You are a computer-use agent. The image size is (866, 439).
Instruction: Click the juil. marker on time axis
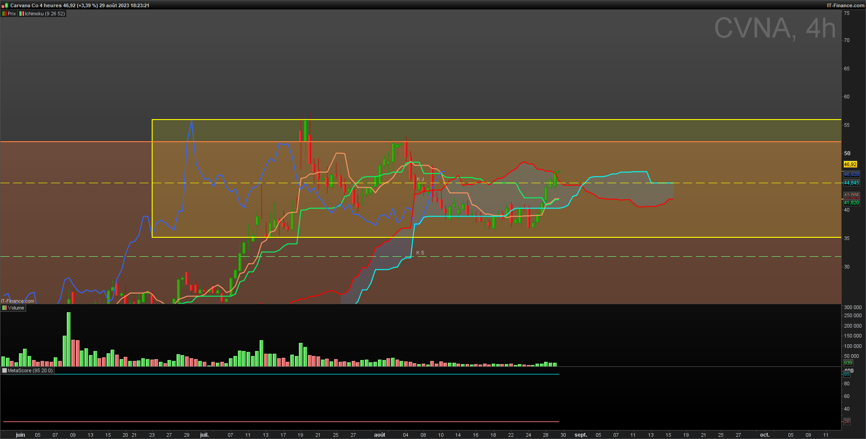[x=204, y=435]
